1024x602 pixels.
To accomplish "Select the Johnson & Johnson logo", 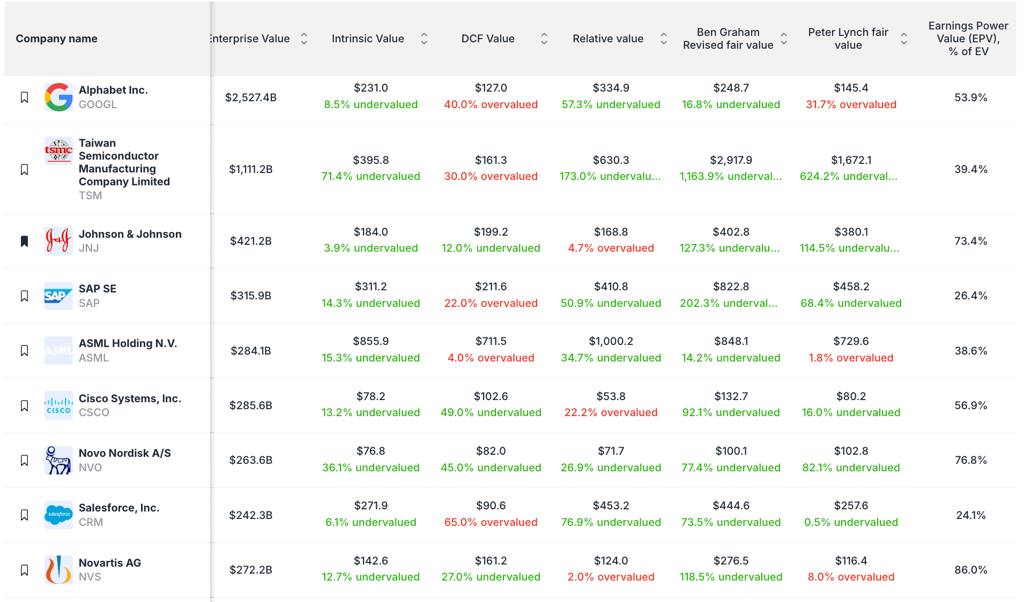I will click(x=58, y=241).
